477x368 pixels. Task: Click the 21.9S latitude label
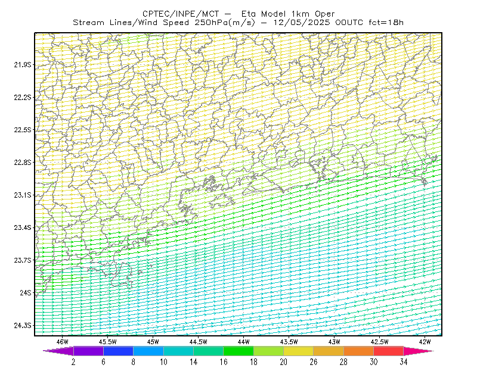click(x=23, y=65)
